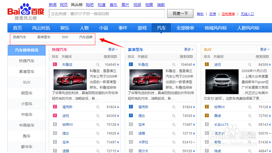Search icon beside 卡罗拉 in 紧凑型车 list
This screenshot has width=272, height=153.
(x=174, y=142)
